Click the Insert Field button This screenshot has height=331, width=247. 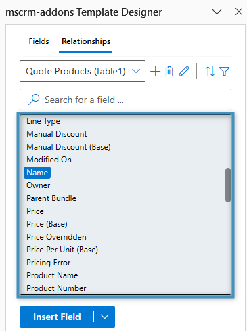pos(57,317)
